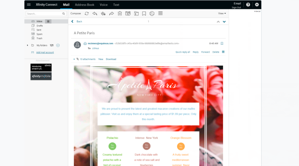Click My folders label
Viewport: 299px width, 166px height.
point(42,45)
